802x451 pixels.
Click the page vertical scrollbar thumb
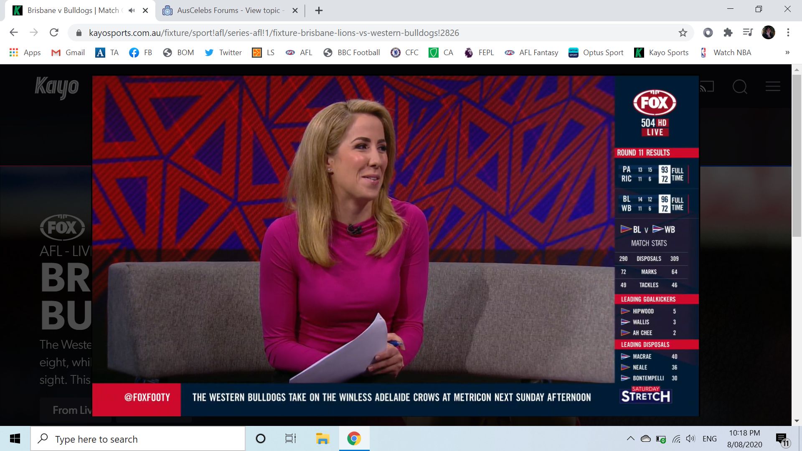click(797, 155)
